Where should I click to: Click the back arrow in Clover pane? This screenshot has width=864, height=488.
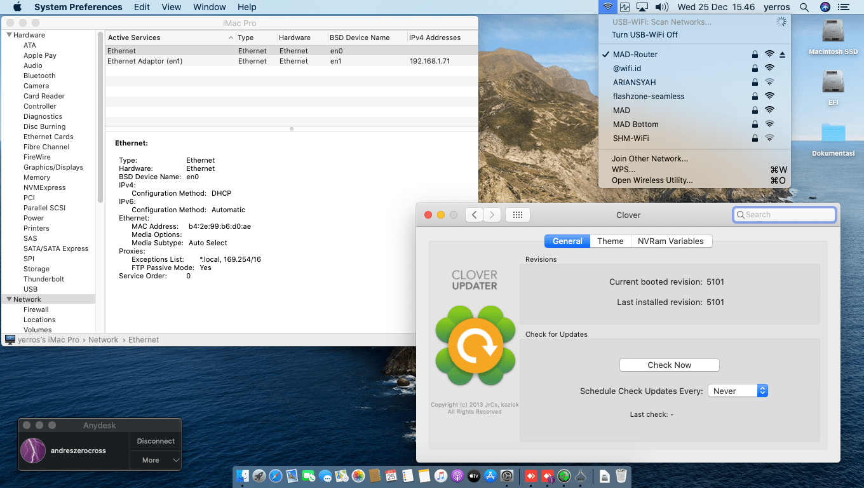(x=474, y=215)
